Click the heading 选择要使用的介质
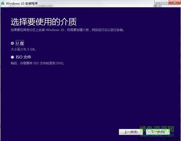The image size is (181, 141). pyautogui.click(x=44, y=22)
